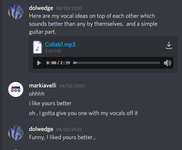This screenshot has height=150, width=182.
Task: Select the 'i like yours better' message
Action: [x=50, y=103]
